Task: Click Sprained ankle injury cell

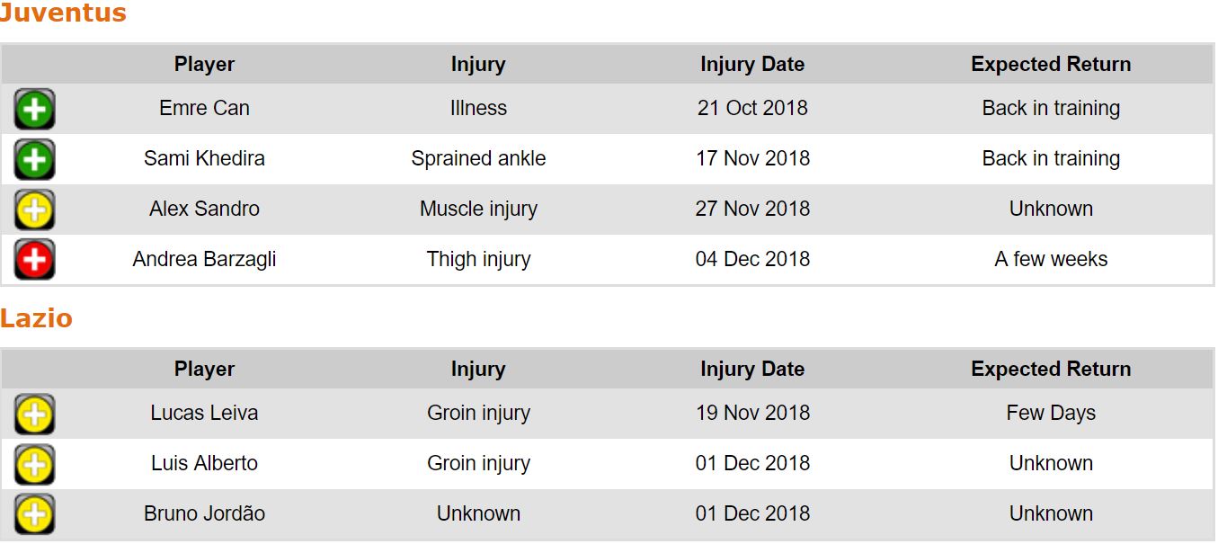Action: (477, 159)
